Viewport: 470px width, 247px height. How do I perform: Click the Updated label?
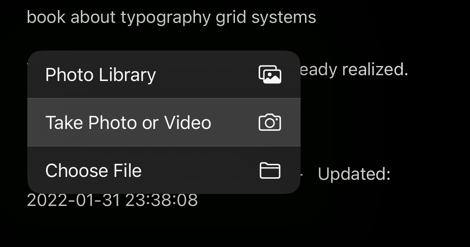[x=354, y=174]
